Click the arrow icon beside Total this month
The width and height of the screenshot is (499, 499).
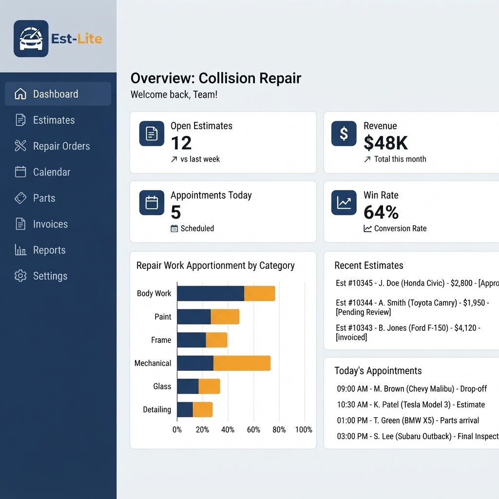(x=367, y=159)
